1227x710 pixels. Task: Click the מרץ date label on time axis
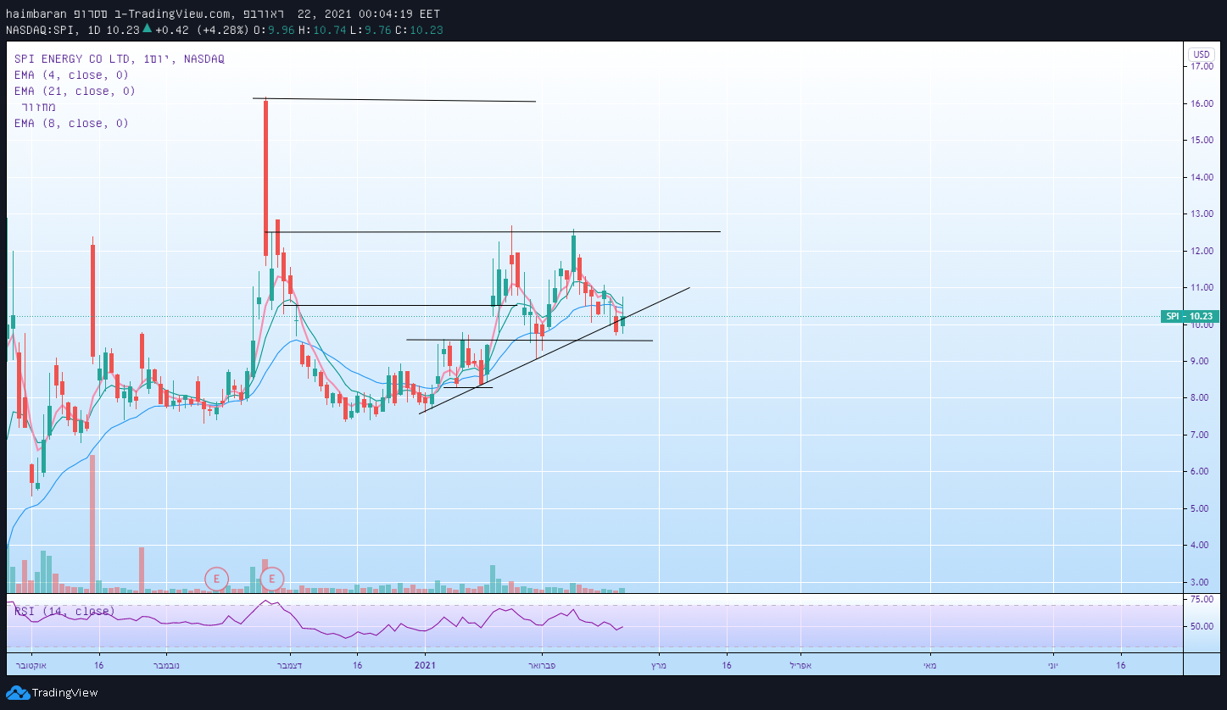[x=658, y=665]
